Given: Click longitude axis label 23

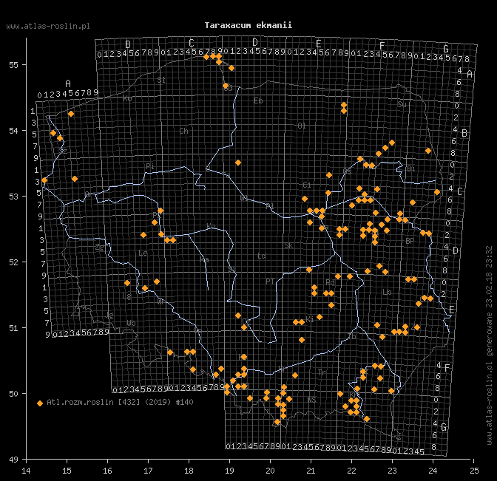Looking at the screenshot, I should point(393,471).
